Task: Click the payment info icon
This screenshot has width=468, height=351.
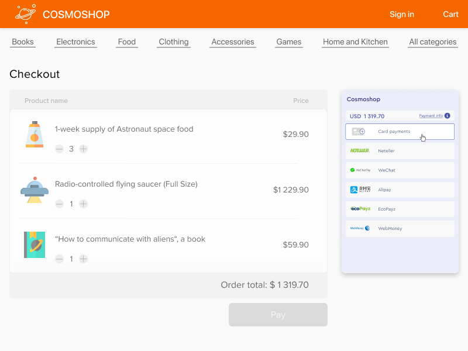Action: (448, 116)
